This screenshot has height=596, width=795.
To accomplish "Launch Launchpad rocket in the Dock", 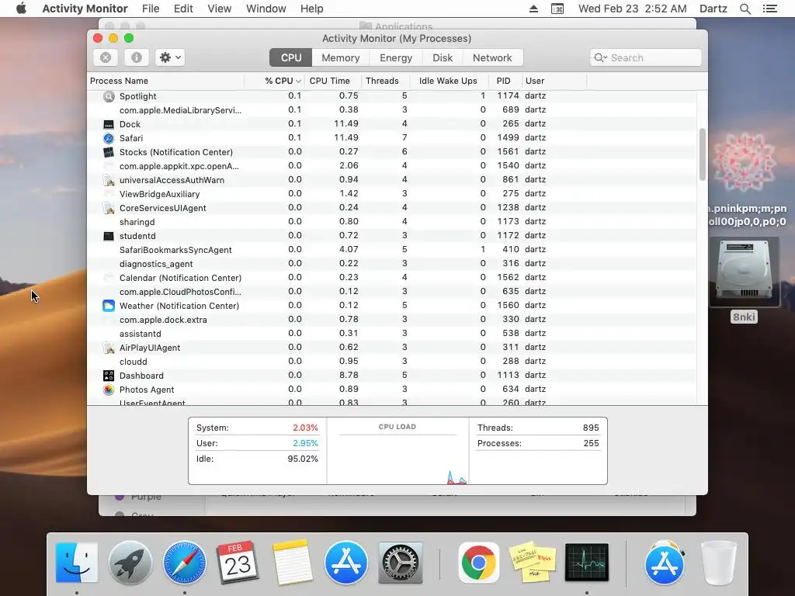I will coord(130,563).
